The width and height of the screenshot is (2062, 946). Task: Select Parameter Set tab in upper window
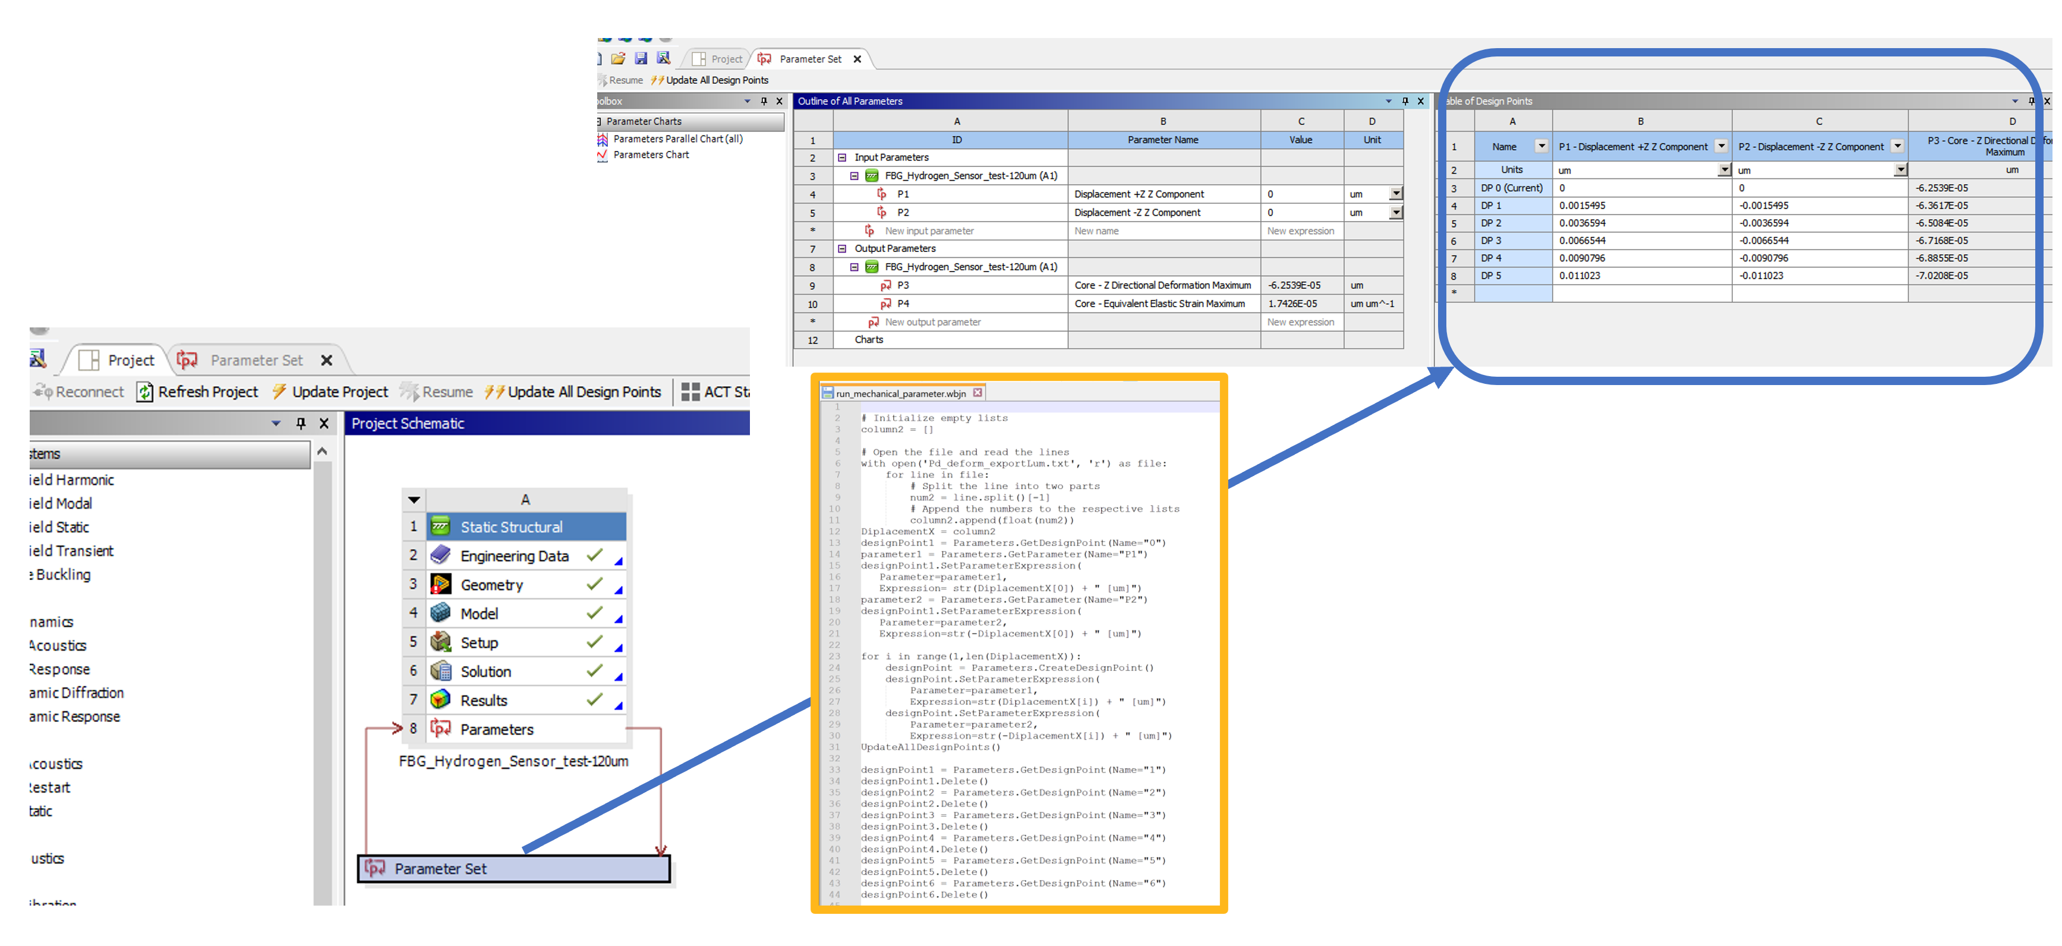pos(800,59)
